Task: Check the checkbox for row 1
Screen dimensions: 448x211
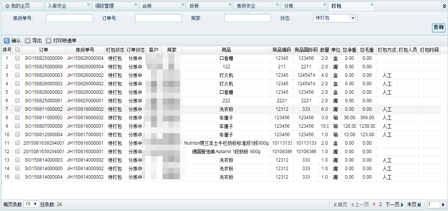Action: [17, 58]
